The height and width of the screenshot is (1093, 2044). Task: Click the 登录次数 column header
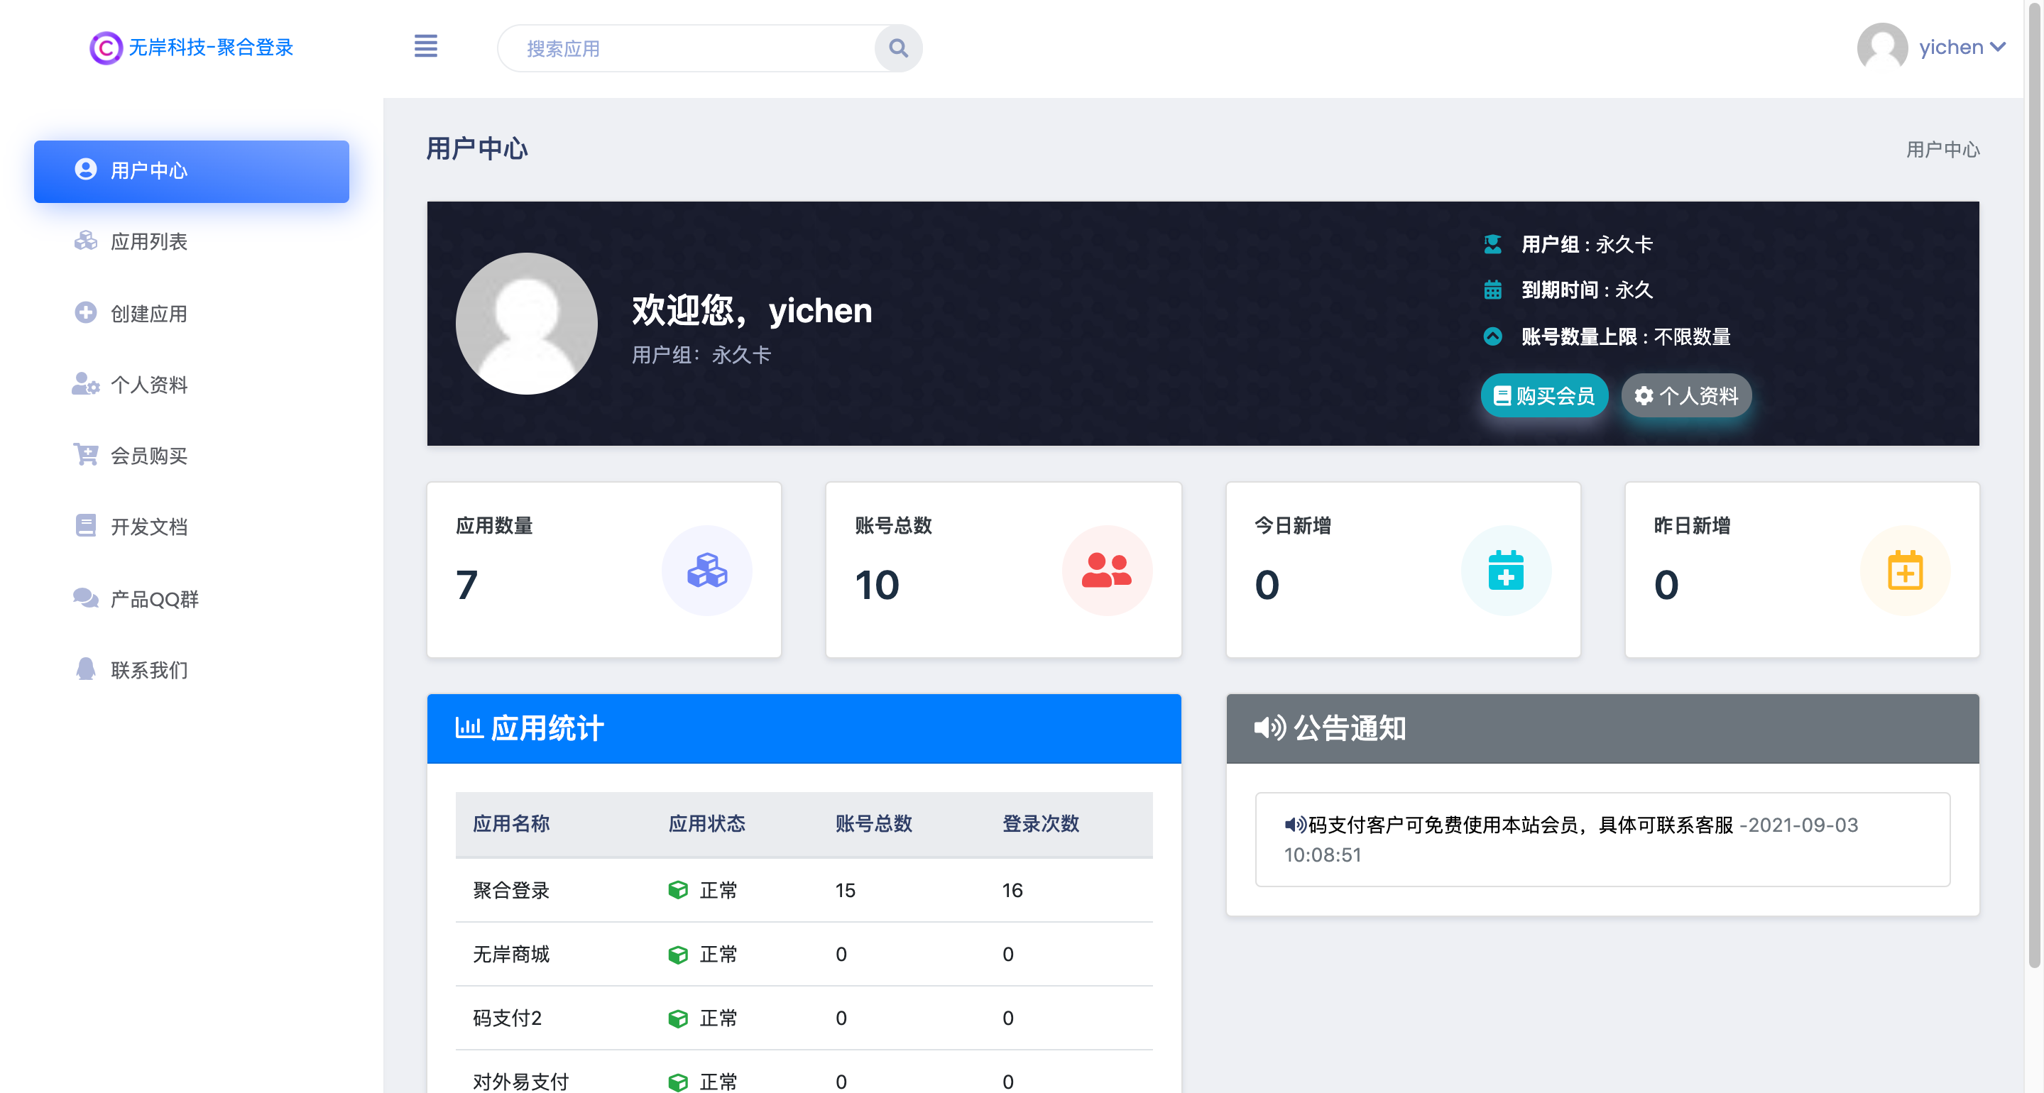point(1040,823)
